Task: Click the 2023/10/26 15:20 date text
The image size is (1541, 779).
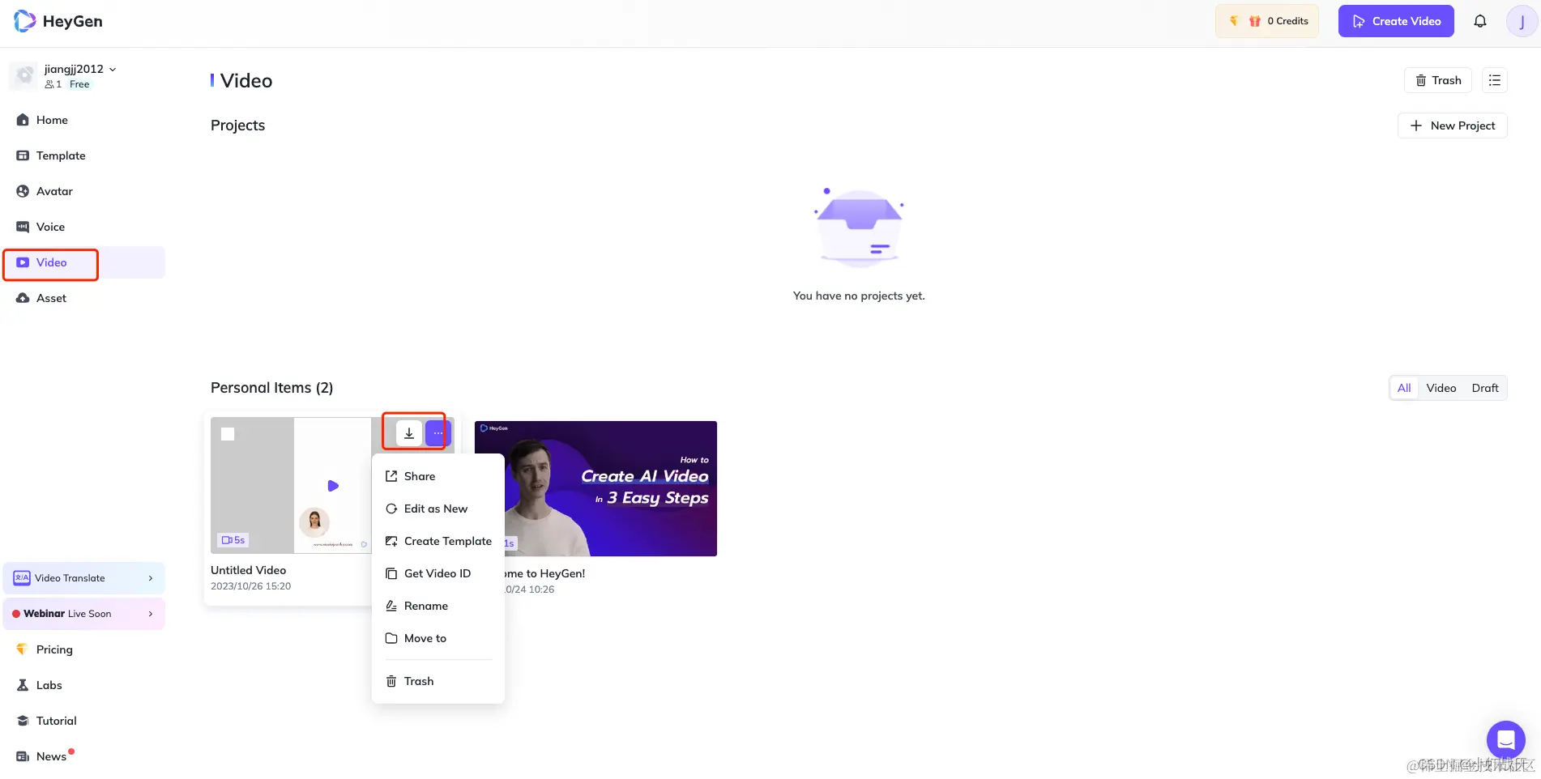Action: pyautogui.click(x=250, y=586)
